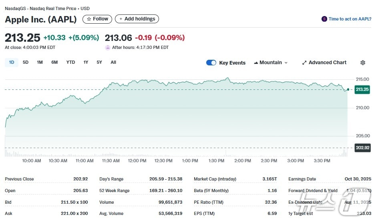The image size is (376, 221).
Task: Click the after hours moon icon
Action: pos(108,47)
